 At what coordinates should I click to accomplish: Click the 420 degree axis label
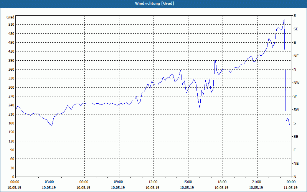(x=12, y=51)
